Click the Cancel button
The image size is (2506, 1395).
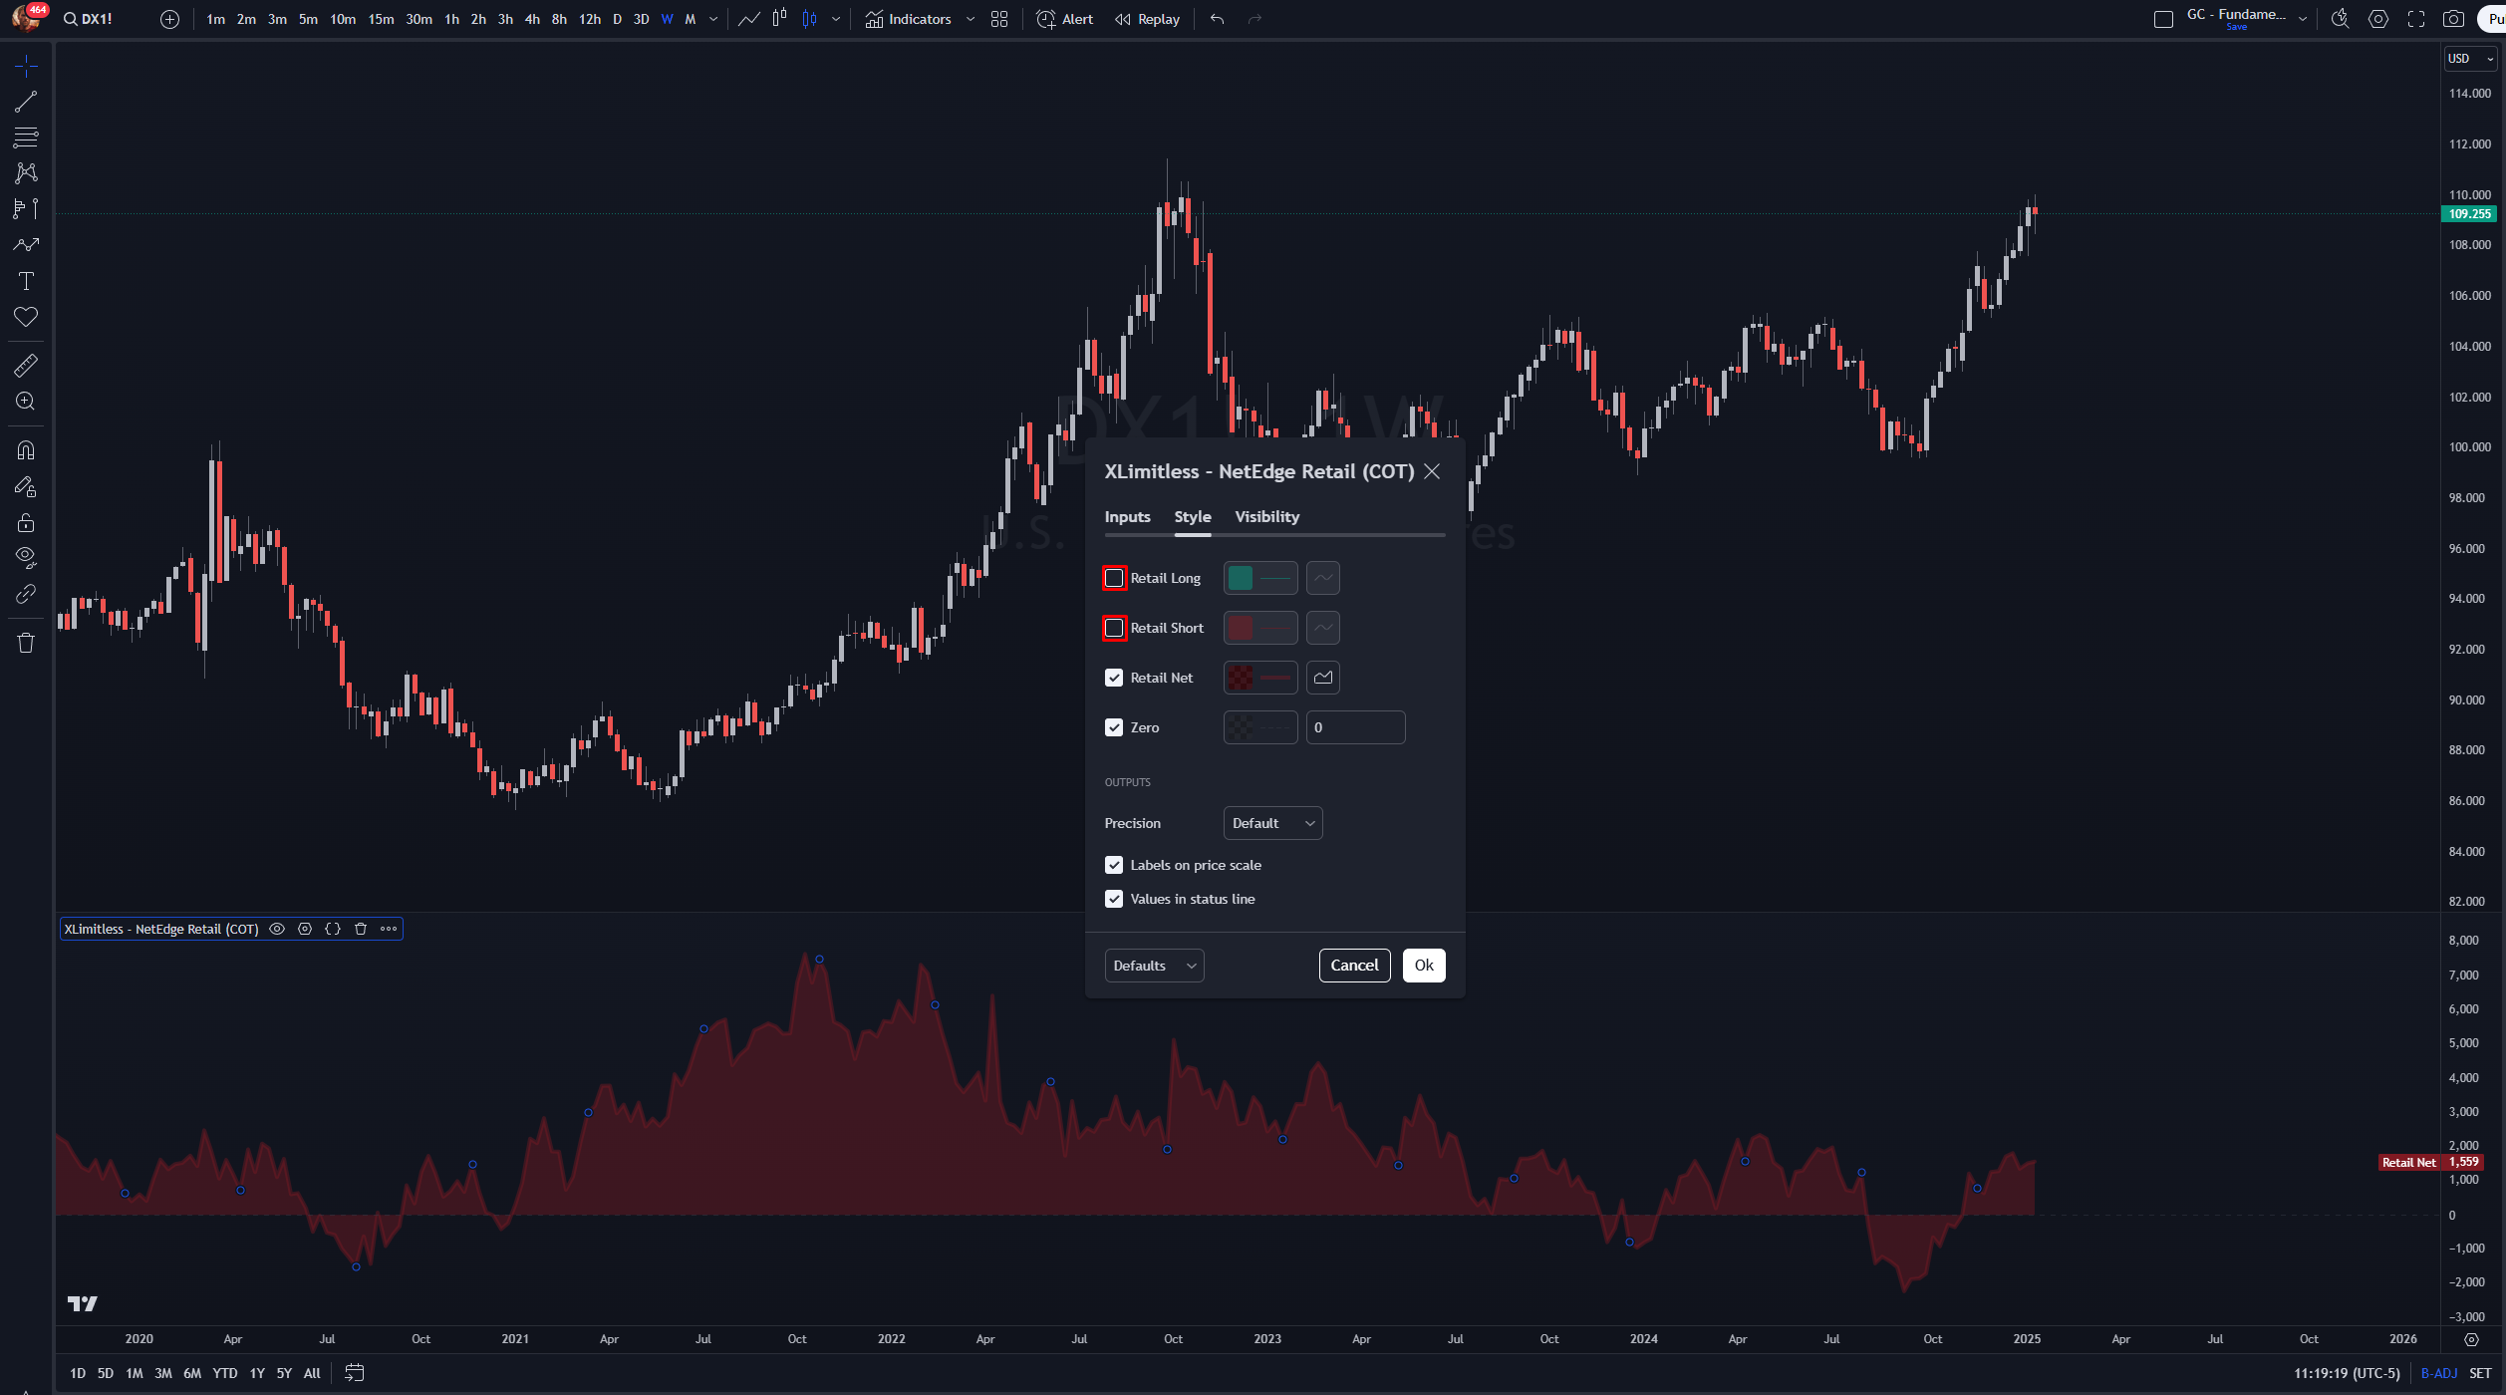(x=1354, y=965)
